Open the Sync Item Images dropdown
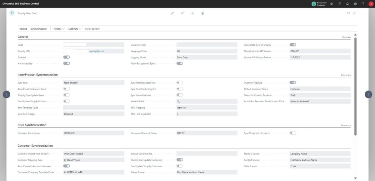The width and height of the screenshot is (375, 181). click(x=94, y=114)
